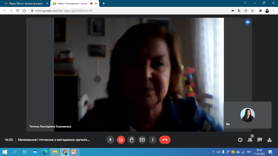
Task: Show hidden system tray icons
Action: tap(213, 152)
